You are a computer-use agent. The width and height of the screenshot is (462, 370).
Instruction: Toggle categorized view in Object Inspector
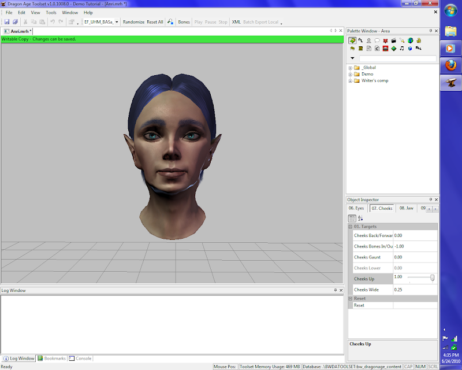(x=352, y=218)
